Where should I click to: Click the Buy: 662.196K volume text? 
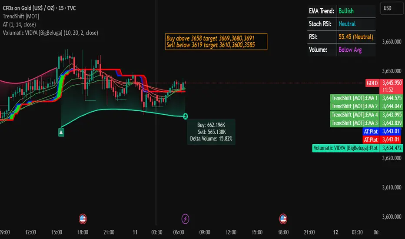(211, 125)
